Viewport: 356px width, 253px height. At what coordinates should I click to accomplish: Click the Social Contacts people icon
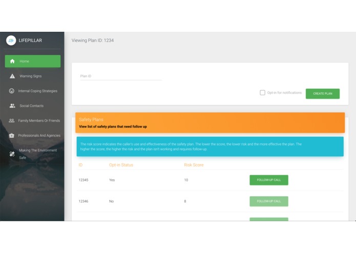pos(12,106)
